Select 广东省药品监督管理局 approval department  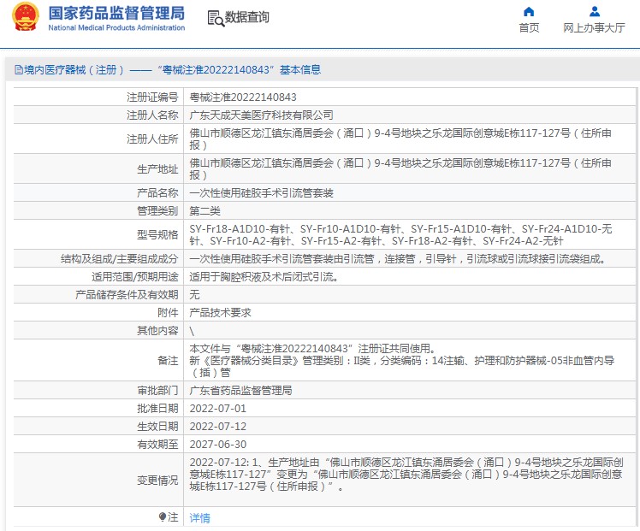click(x=240, y=391)
